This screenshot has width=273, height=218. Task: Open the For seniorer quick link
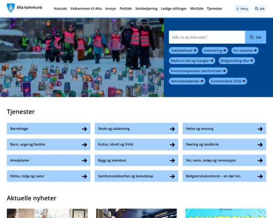pos(245,50)
